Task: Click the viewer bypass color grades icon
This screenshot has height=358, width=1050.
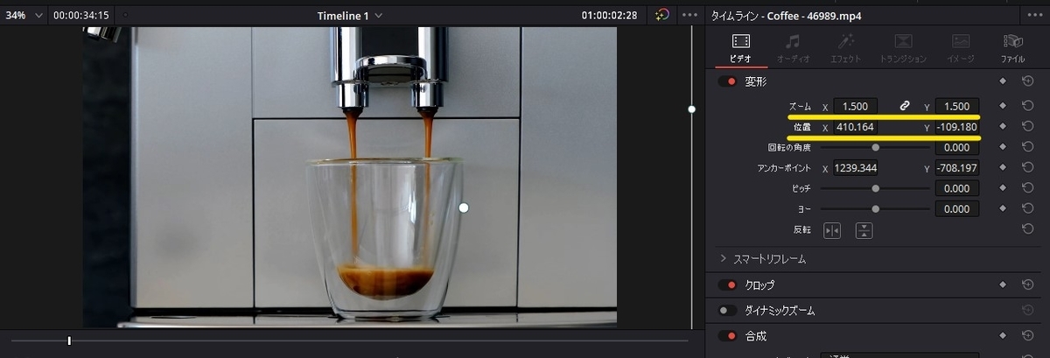Action: [662, 16]
